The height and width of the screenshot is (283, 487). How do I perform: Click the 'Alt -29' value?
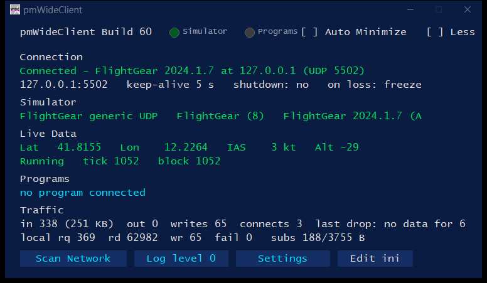pyautogui.click(x=336, y=147)
